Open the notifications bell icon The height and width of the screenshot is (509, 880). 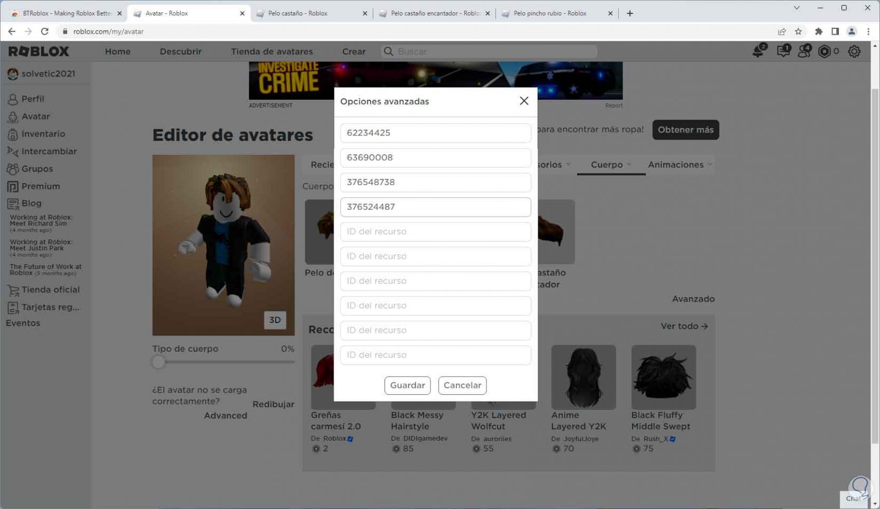coord(758,51)
